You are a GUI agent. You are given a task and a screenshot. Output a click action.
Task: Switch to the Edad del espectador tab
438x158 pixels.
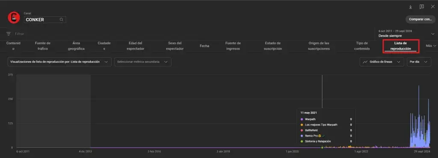[136, 46]
